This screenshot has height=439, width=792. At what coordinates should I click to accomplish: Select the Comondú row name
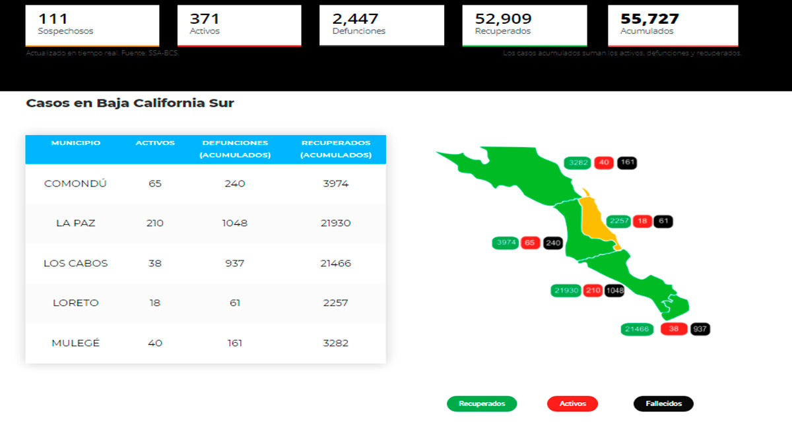(x=75, y=183)
